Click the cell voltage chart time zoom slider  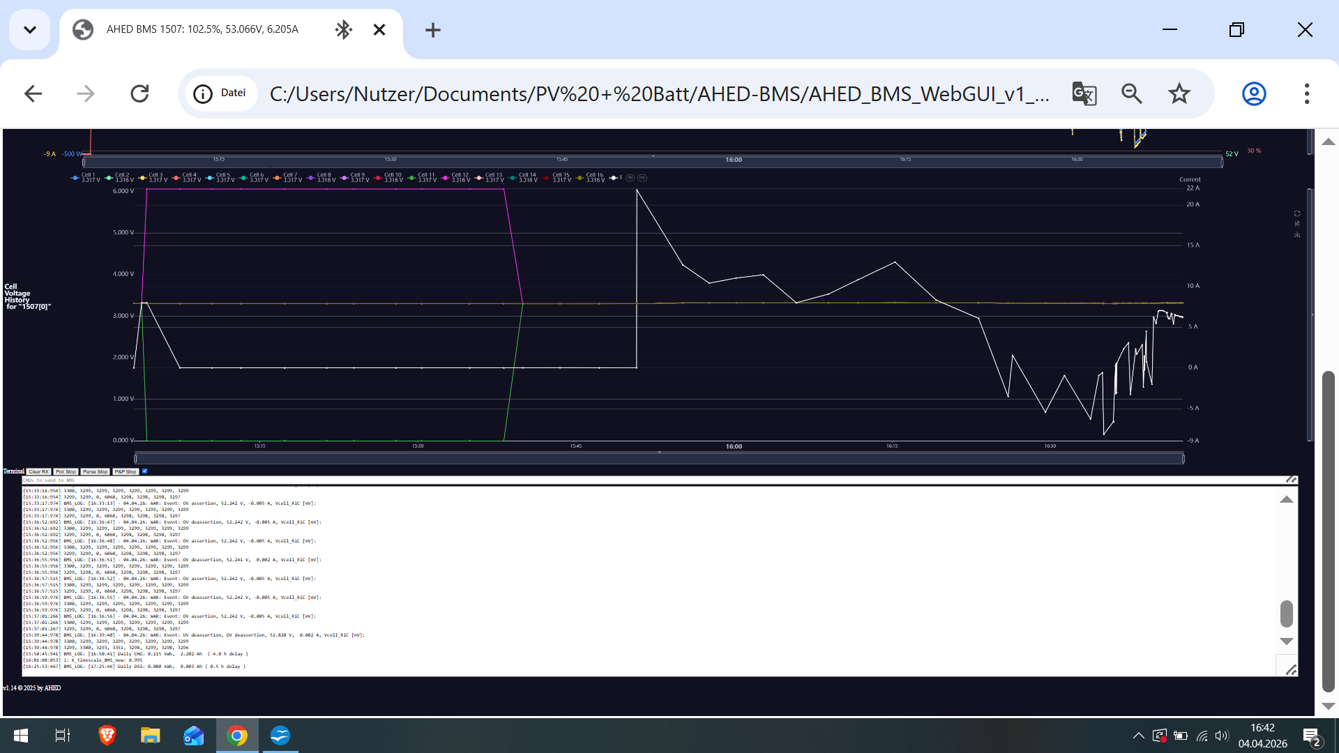point(659,458)
